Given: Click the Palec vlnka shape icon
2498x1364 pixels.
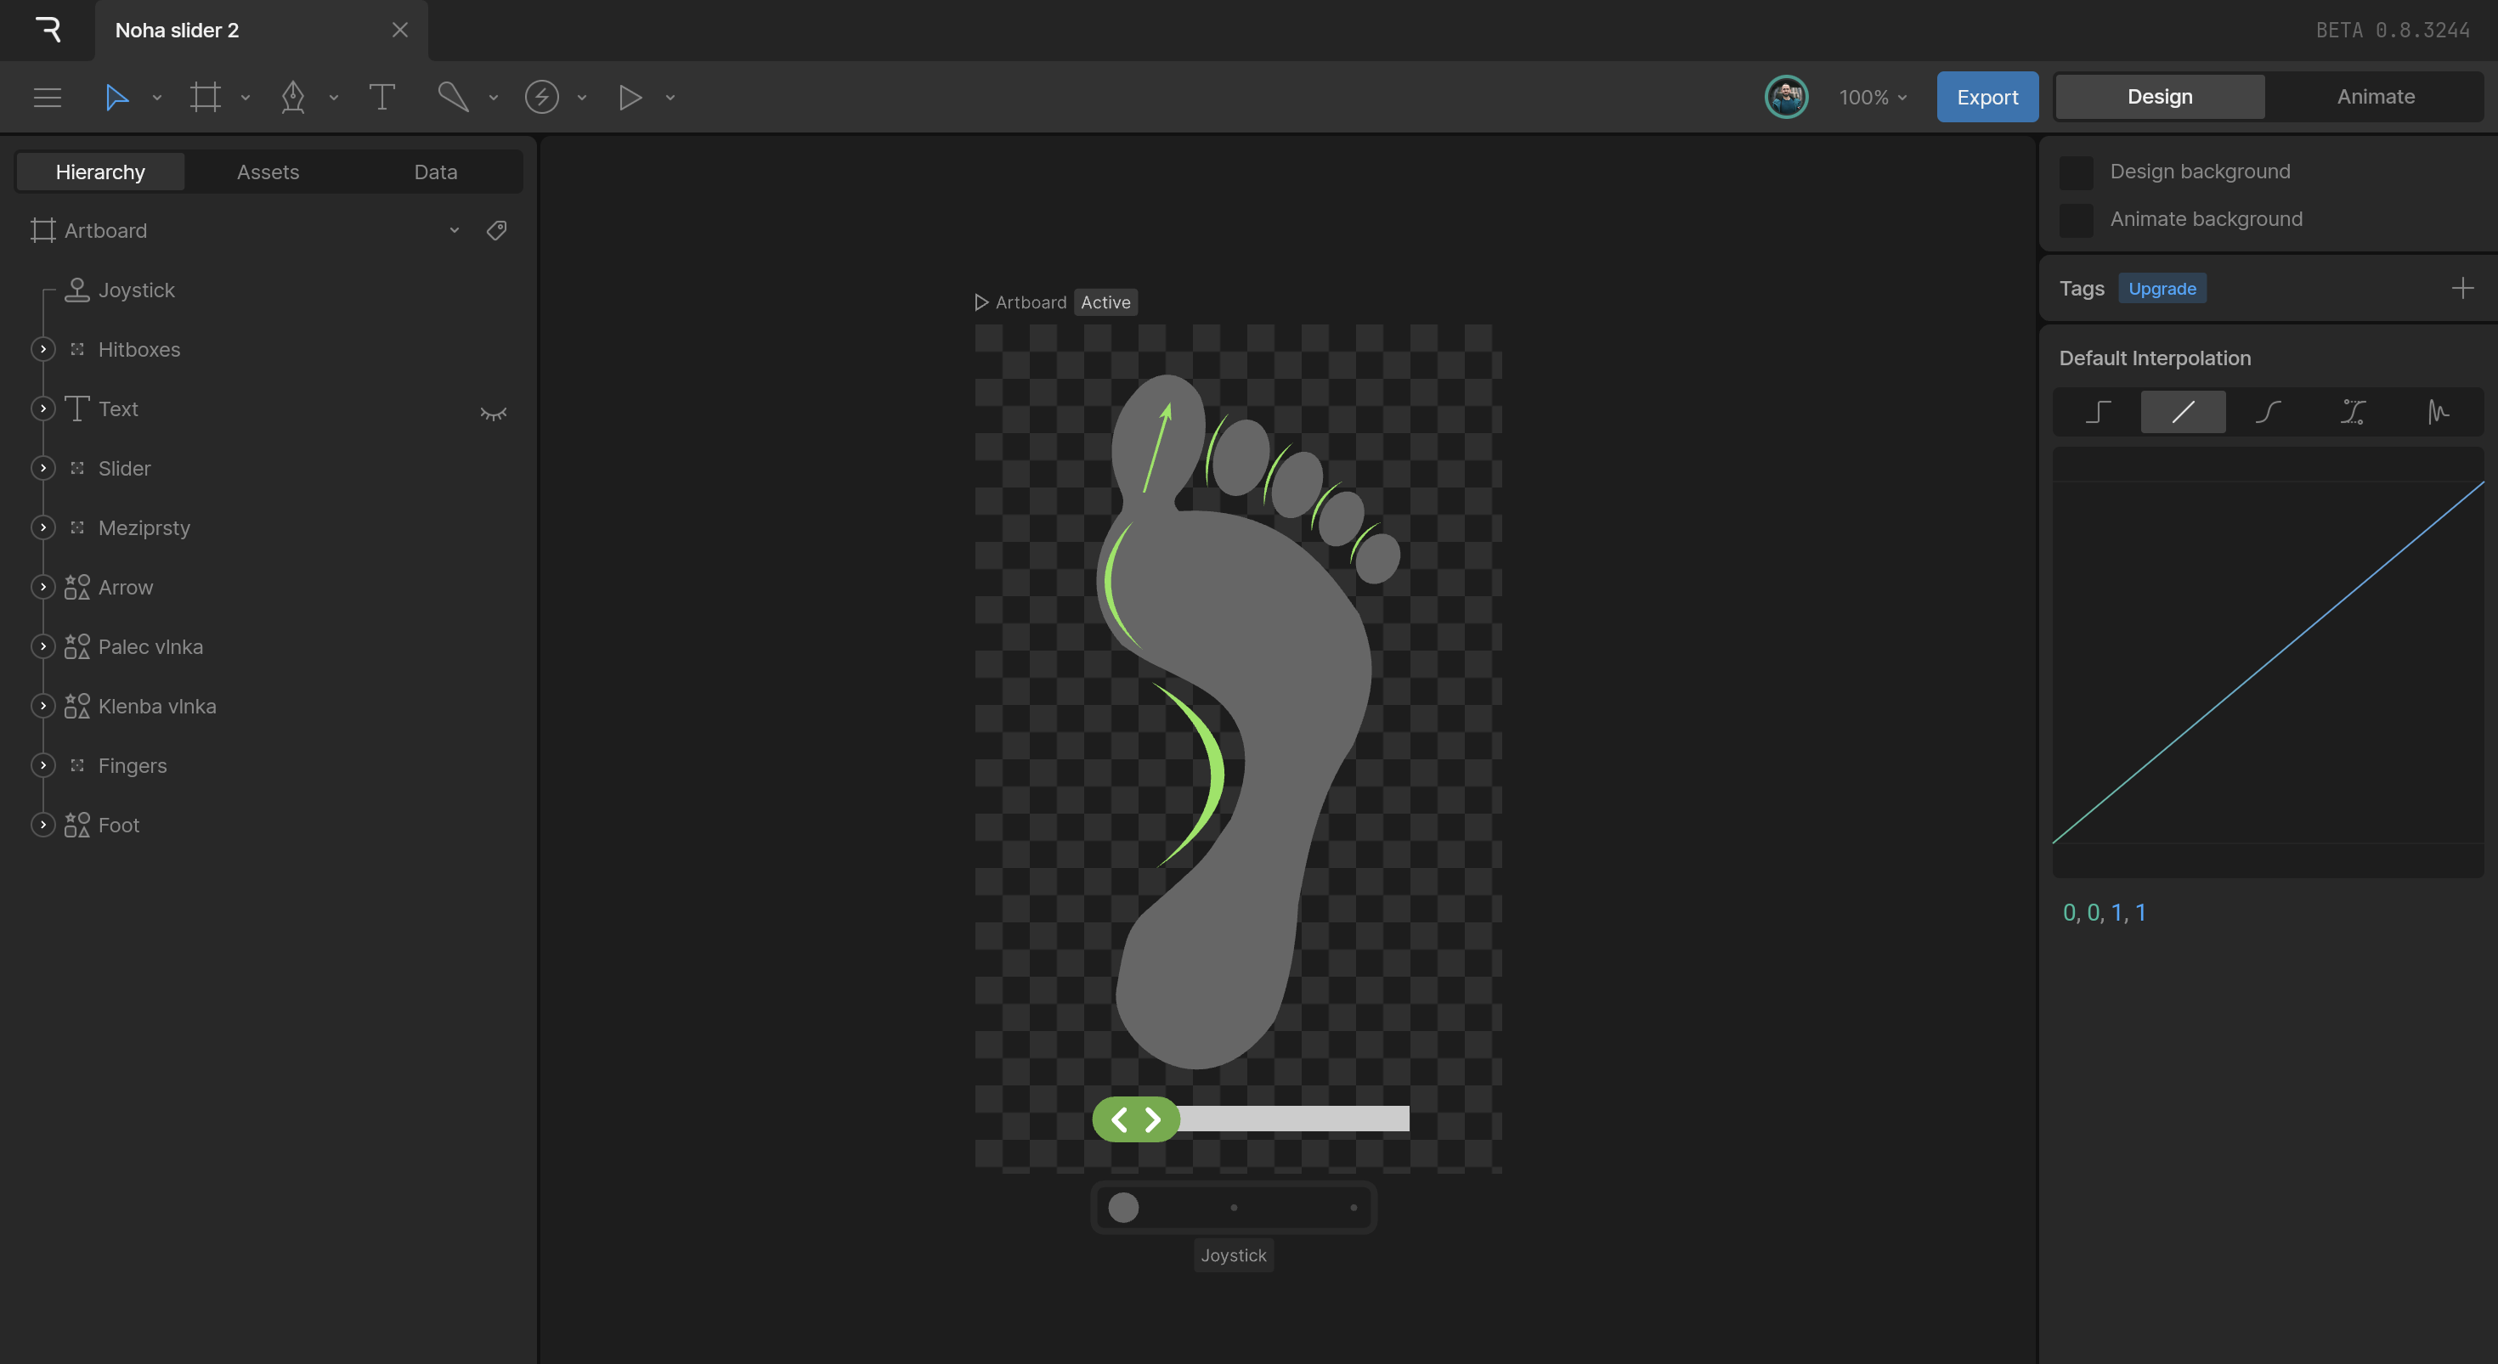Looking at the screenshot, I should coord(76,646).
